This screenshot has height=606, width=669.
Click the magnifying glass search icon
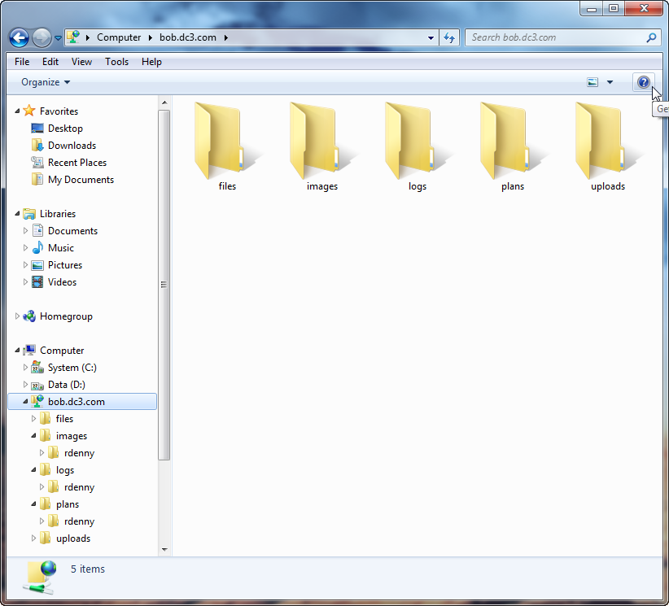651,37
